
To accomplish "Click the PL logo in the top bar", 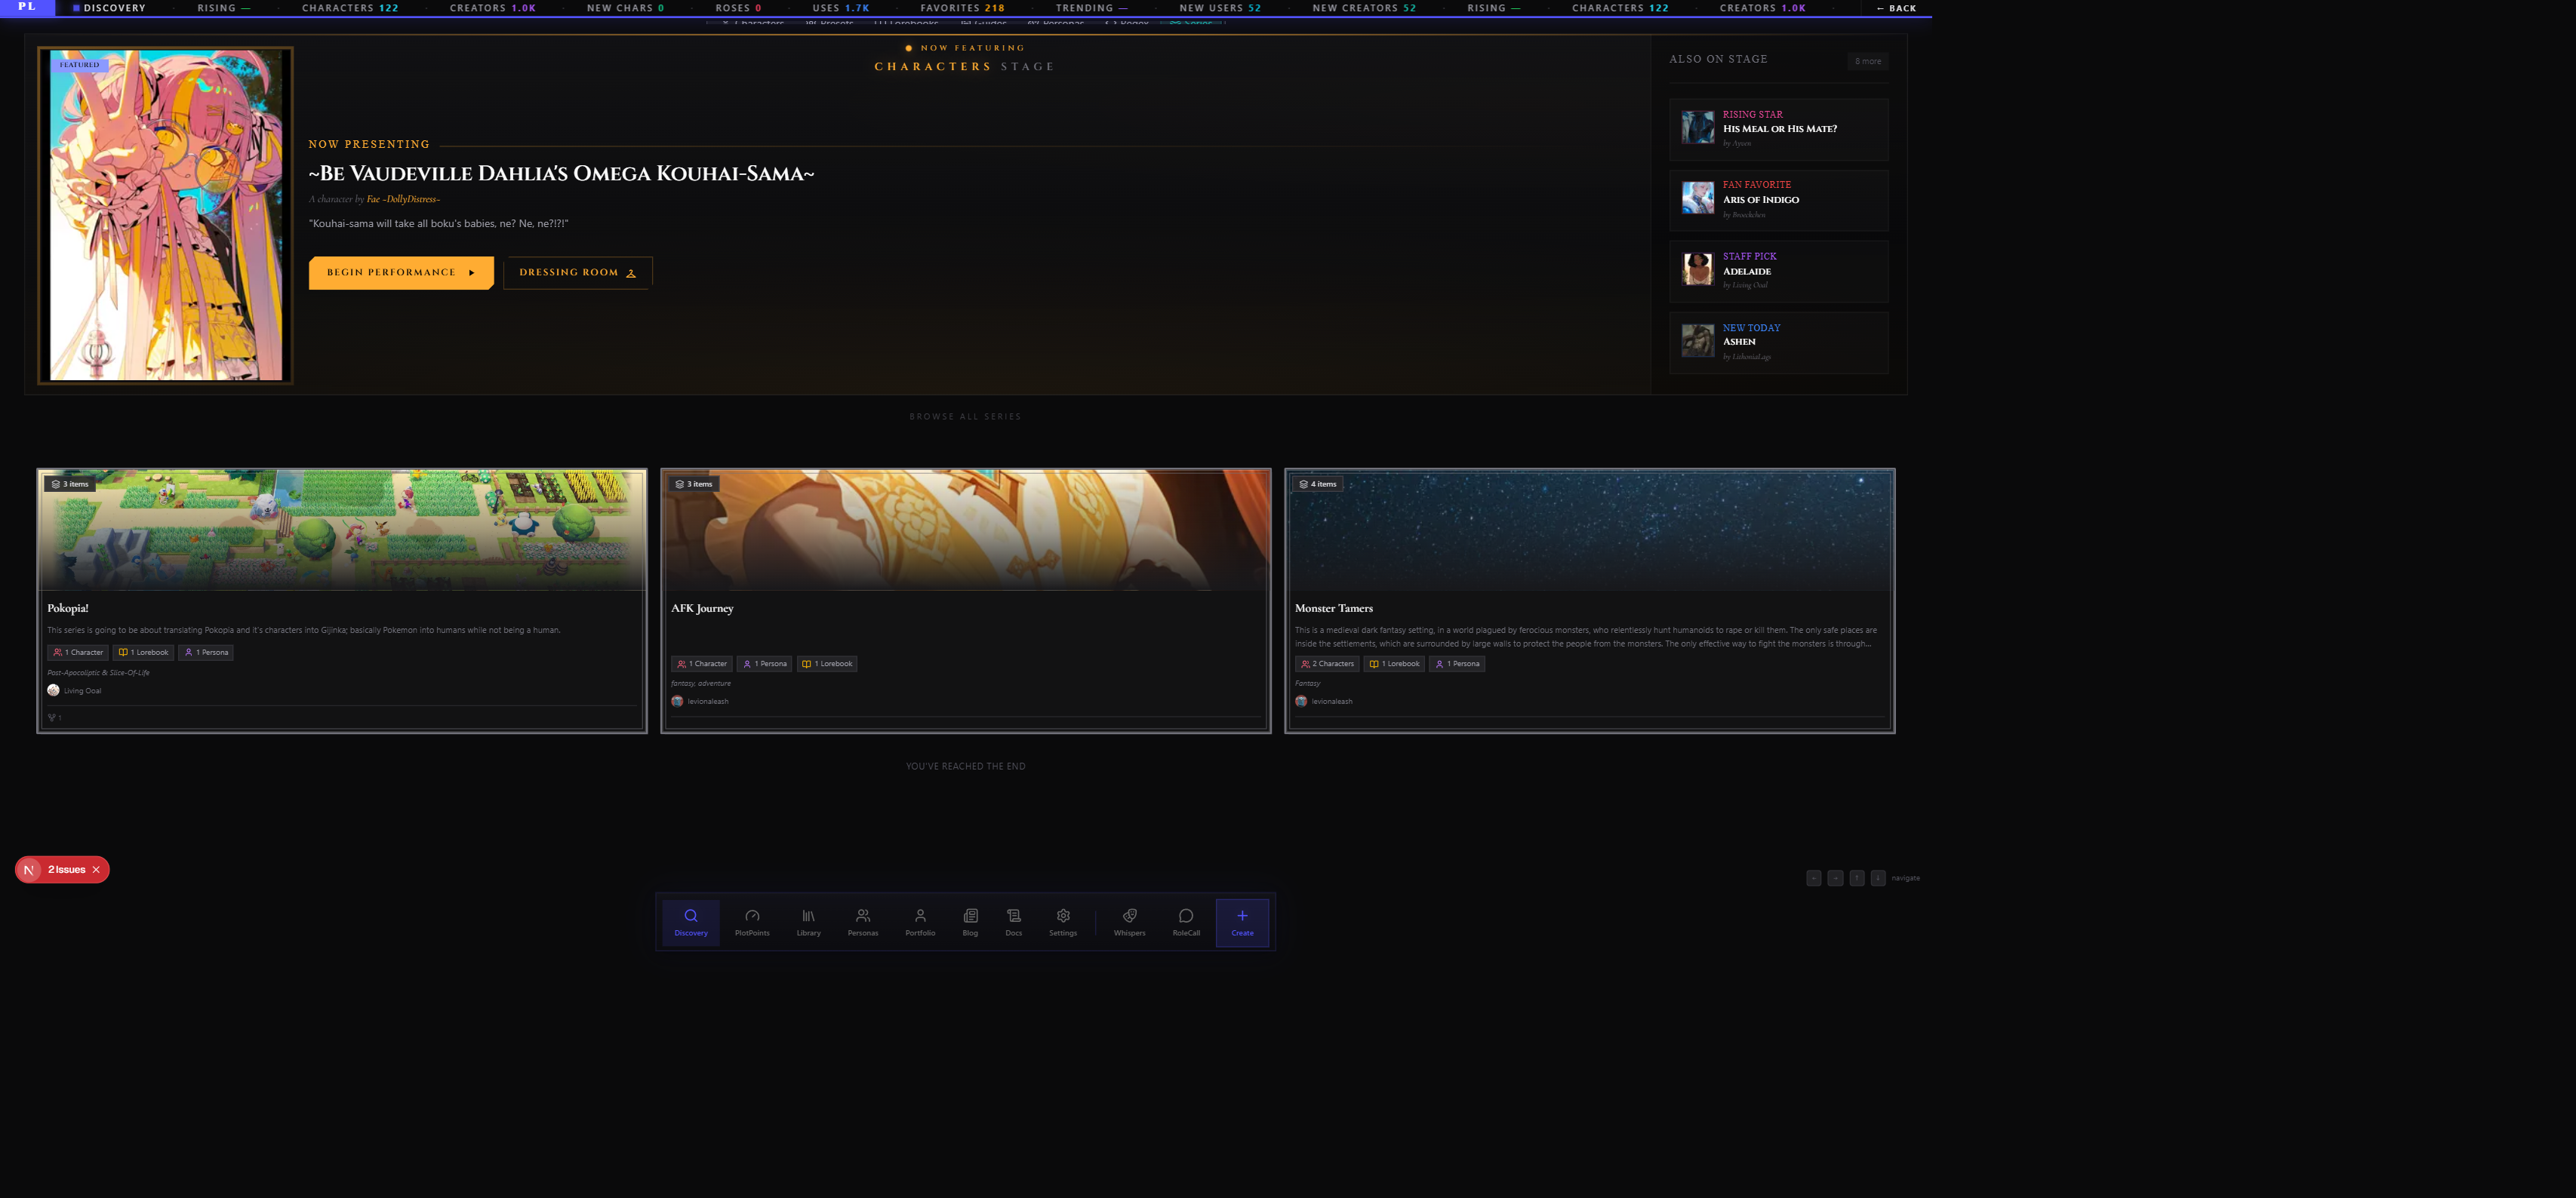I will click(27, 7).
